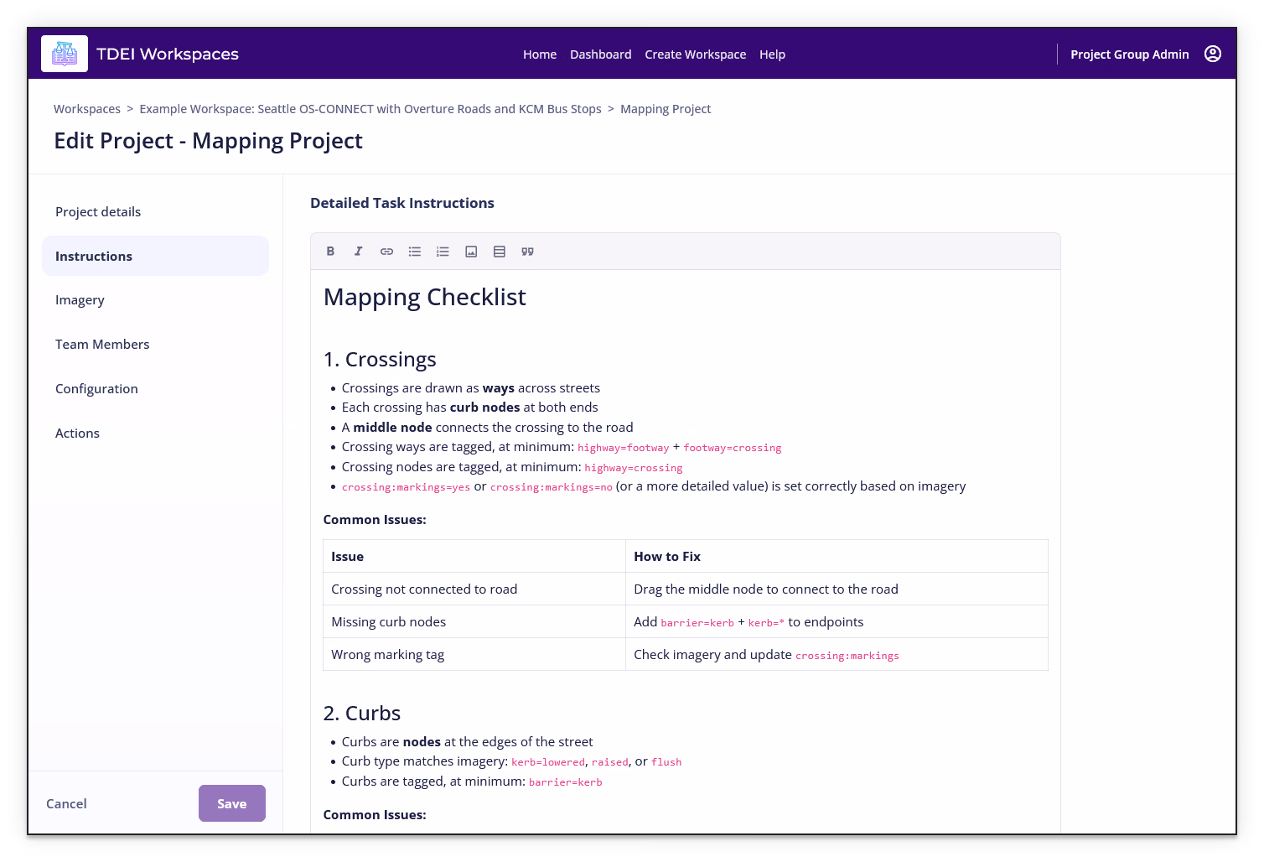Insert a table using the toolbar icon
1264x862 pixels.
[500, 252]
